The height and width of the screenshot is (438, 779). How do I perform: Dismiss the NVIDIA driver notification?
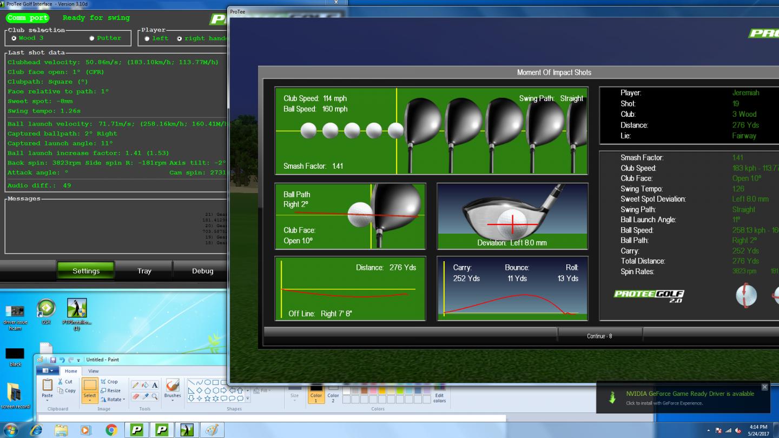(x=764, y=387)
